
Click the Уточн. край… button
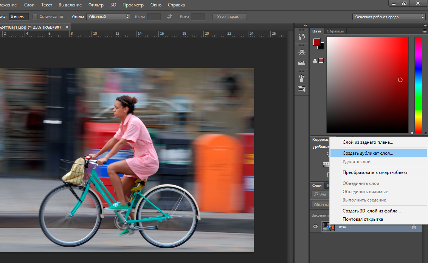pos(229,17)
